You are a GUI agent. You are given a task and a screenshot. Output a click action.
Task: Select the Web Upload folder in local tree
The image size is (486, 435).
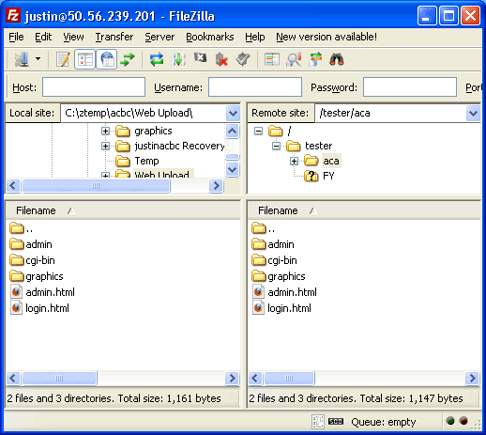[x=162, y=174]
